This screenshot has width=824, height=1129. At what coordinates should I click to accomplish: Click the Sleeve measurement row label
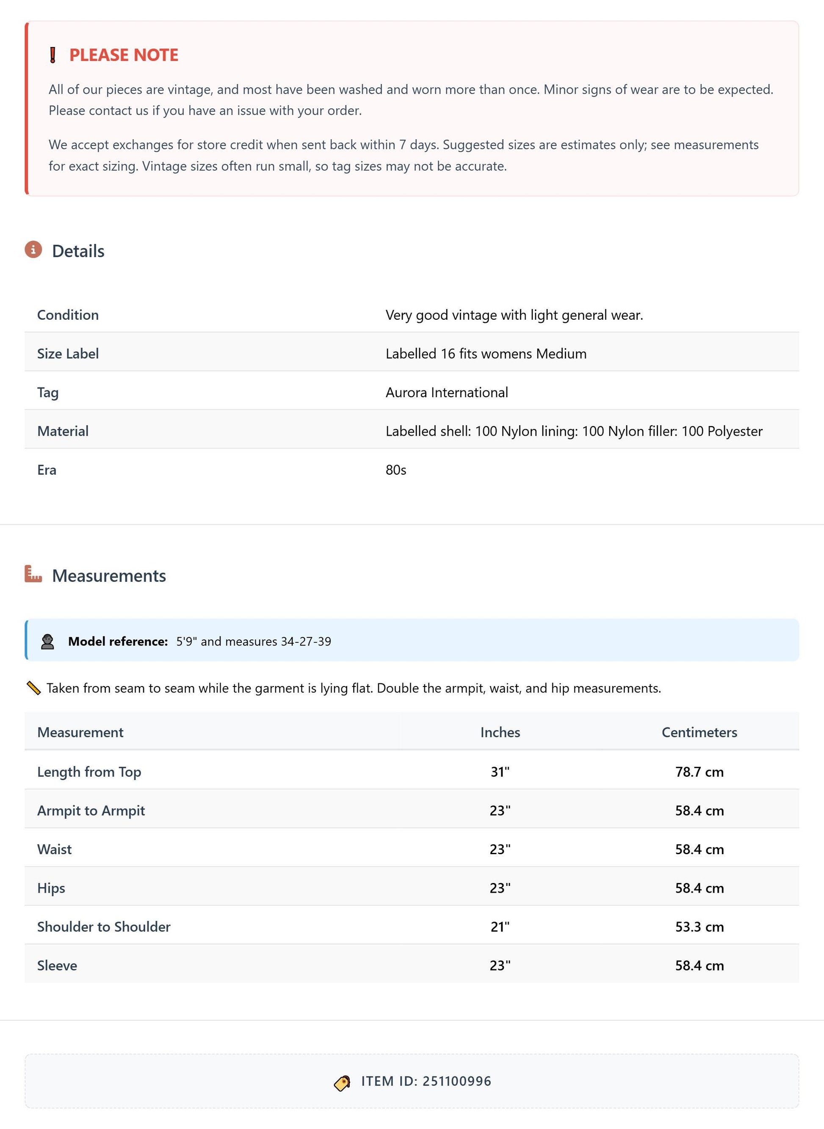point(57,966)
